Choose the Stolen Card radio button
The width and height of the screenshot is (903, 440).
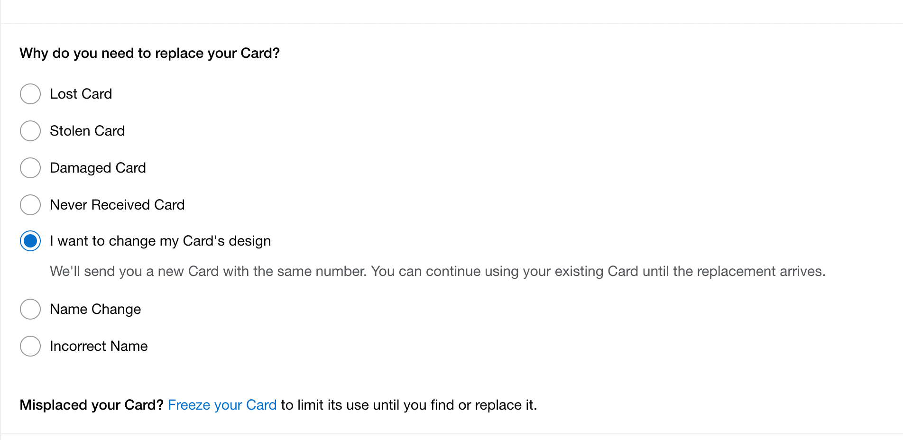point(30,131)
